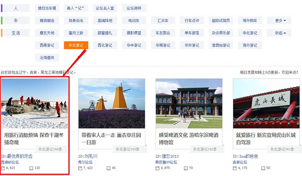Click the 摄影课堂 tag
The width and height of the screenshot is (302, 176).
(x=134, y=33)
